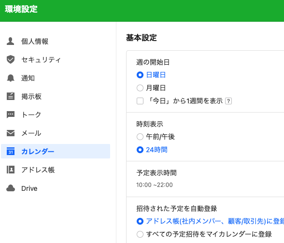Select アドレス帳(社内メンバー、顧客/取引先) registration option
This screenshot has height=243, width=284.
(x=140, y=221)
